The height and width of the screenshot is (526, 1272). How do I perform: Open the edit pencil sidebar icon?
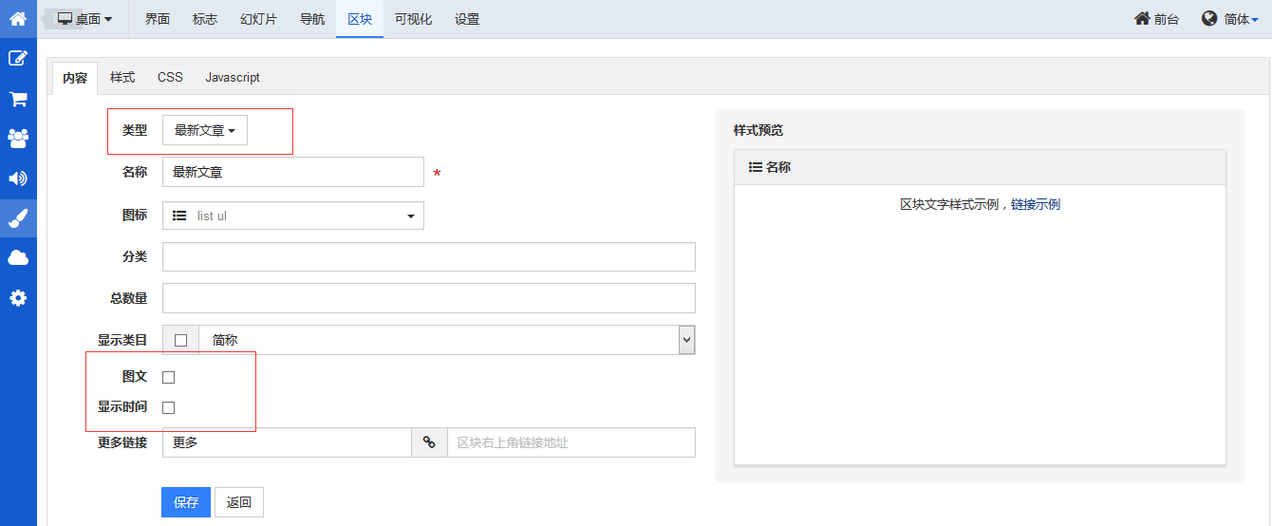(x=18, y=58)
